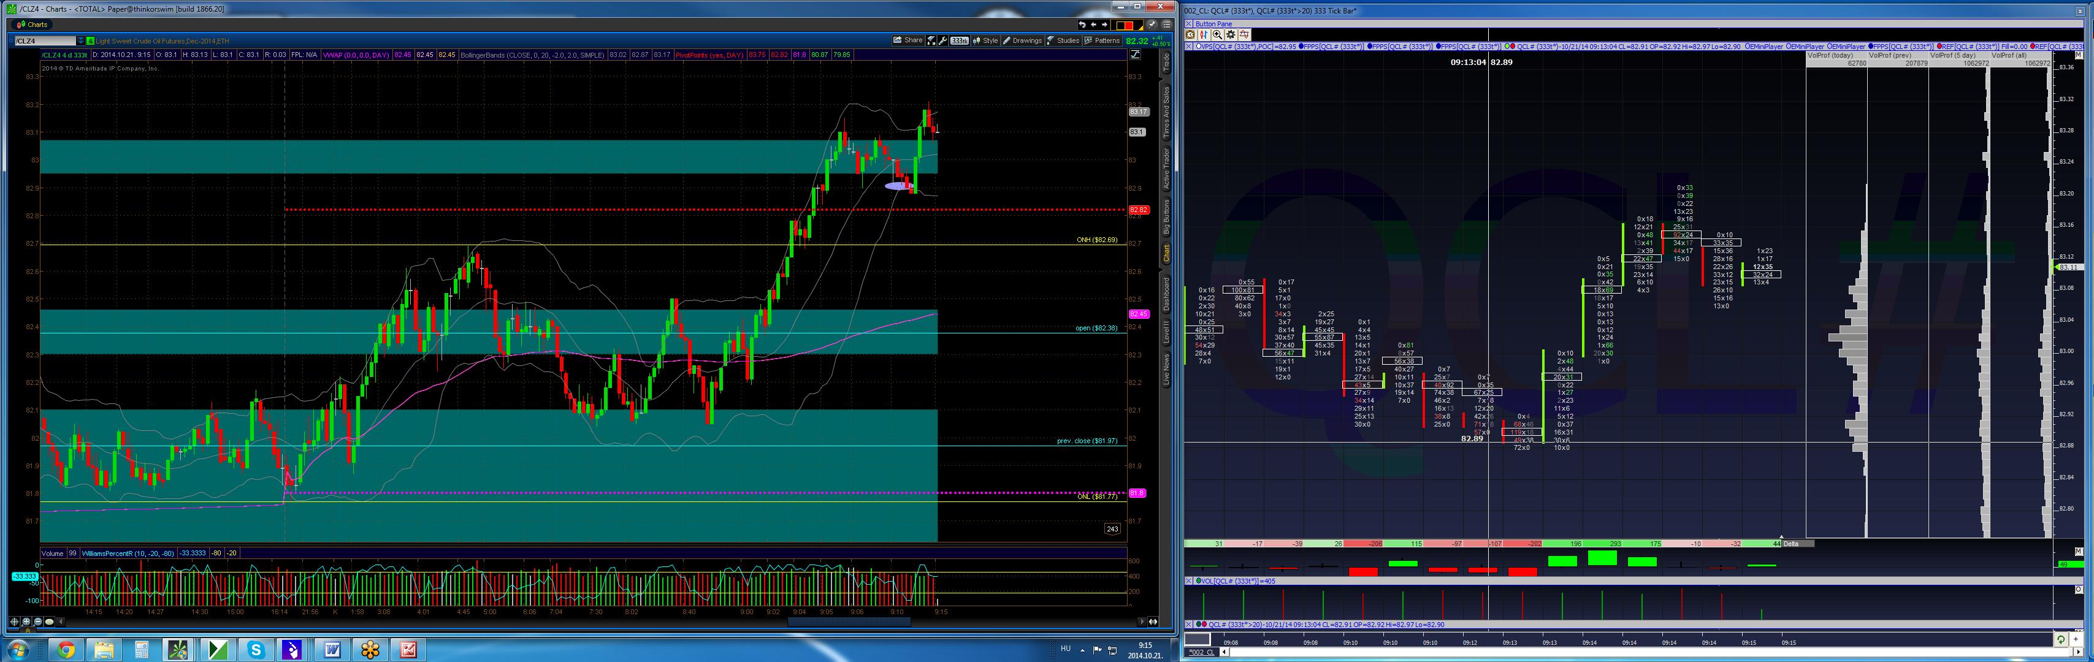Toggle the VOL[QCL# (333t*)]=405 study circle
Image resolution: width=2094 pixels, height=662 pixels.
pos(1199,582)
